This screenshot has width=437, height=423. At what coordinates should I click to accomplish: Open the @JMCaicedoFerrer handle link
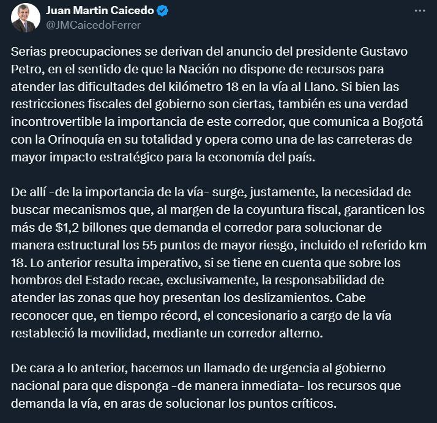[91, 25]
